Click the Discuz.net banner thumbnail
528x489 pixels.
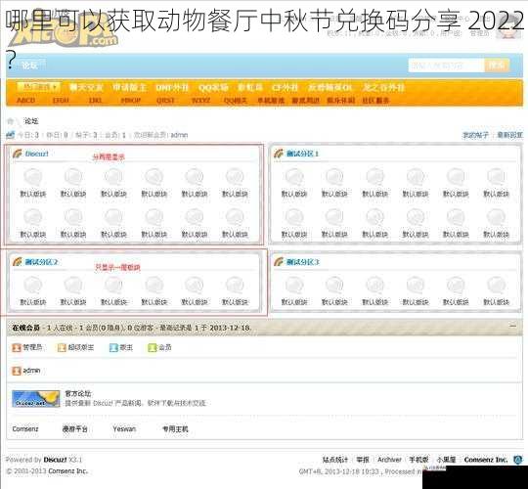click(x=36, y=399)
